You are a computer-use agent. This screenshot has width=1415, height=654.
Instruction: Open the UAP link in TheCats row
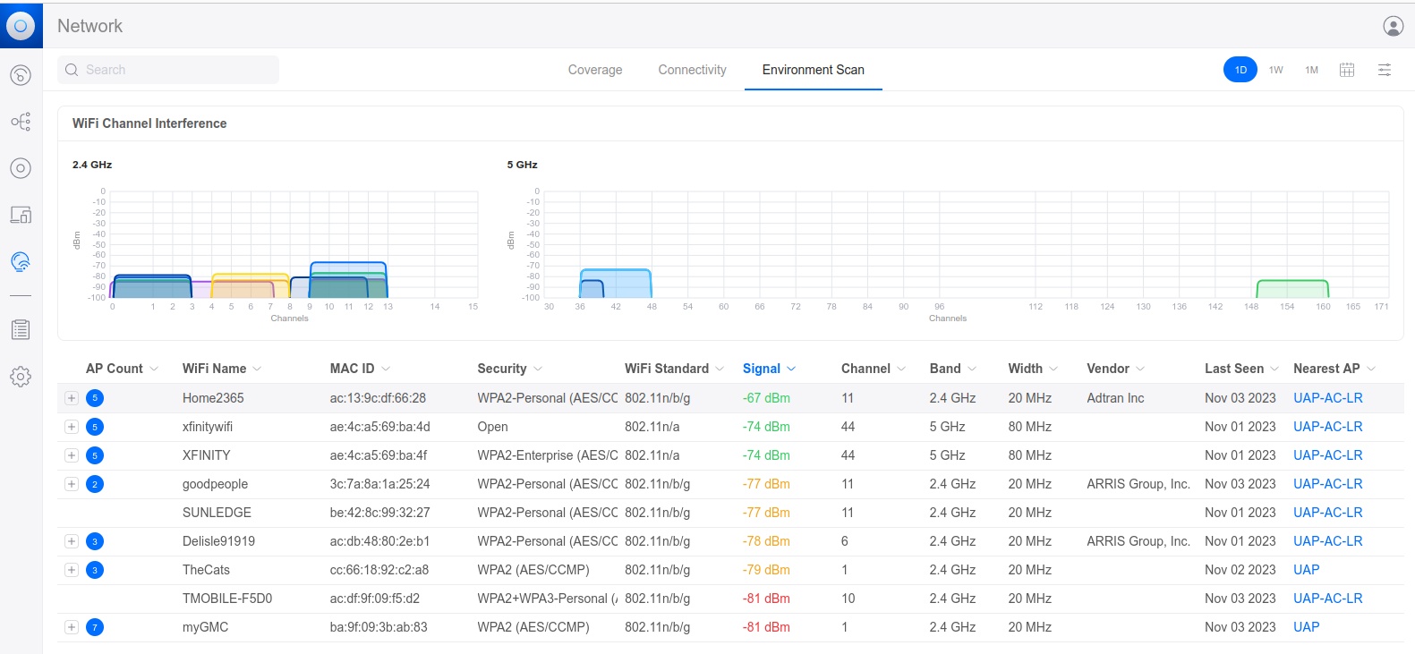pos(1307,570)
